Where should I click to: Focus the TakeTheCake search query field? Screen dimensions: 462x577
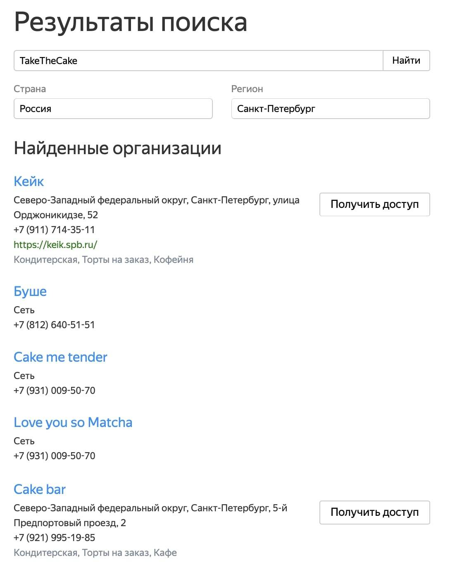(x=198, y=60)
